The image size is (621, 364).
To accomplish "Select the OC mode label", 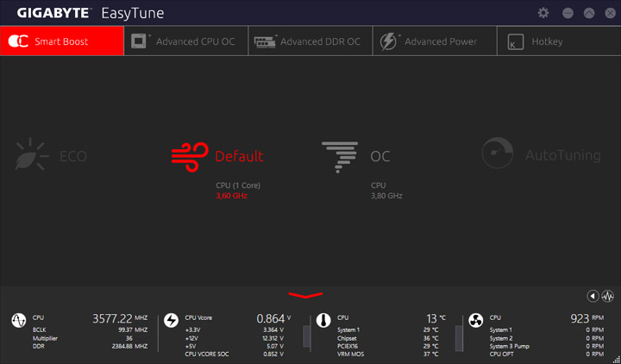I will click(380, 156).
